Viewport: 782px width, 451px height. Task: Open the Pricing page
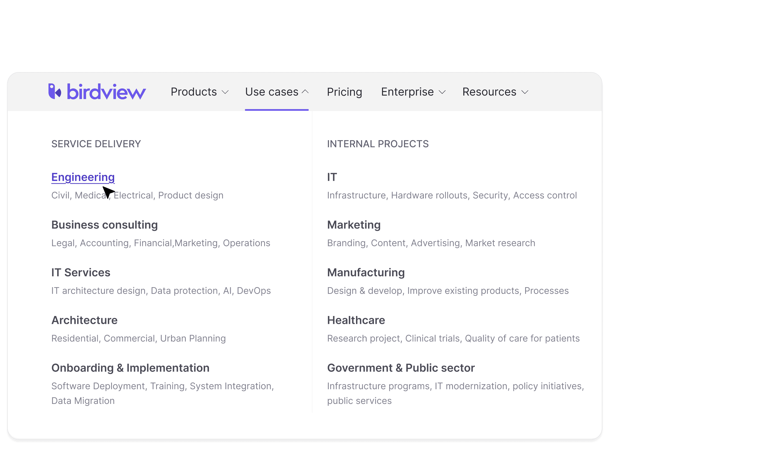[x=344, y=92]
